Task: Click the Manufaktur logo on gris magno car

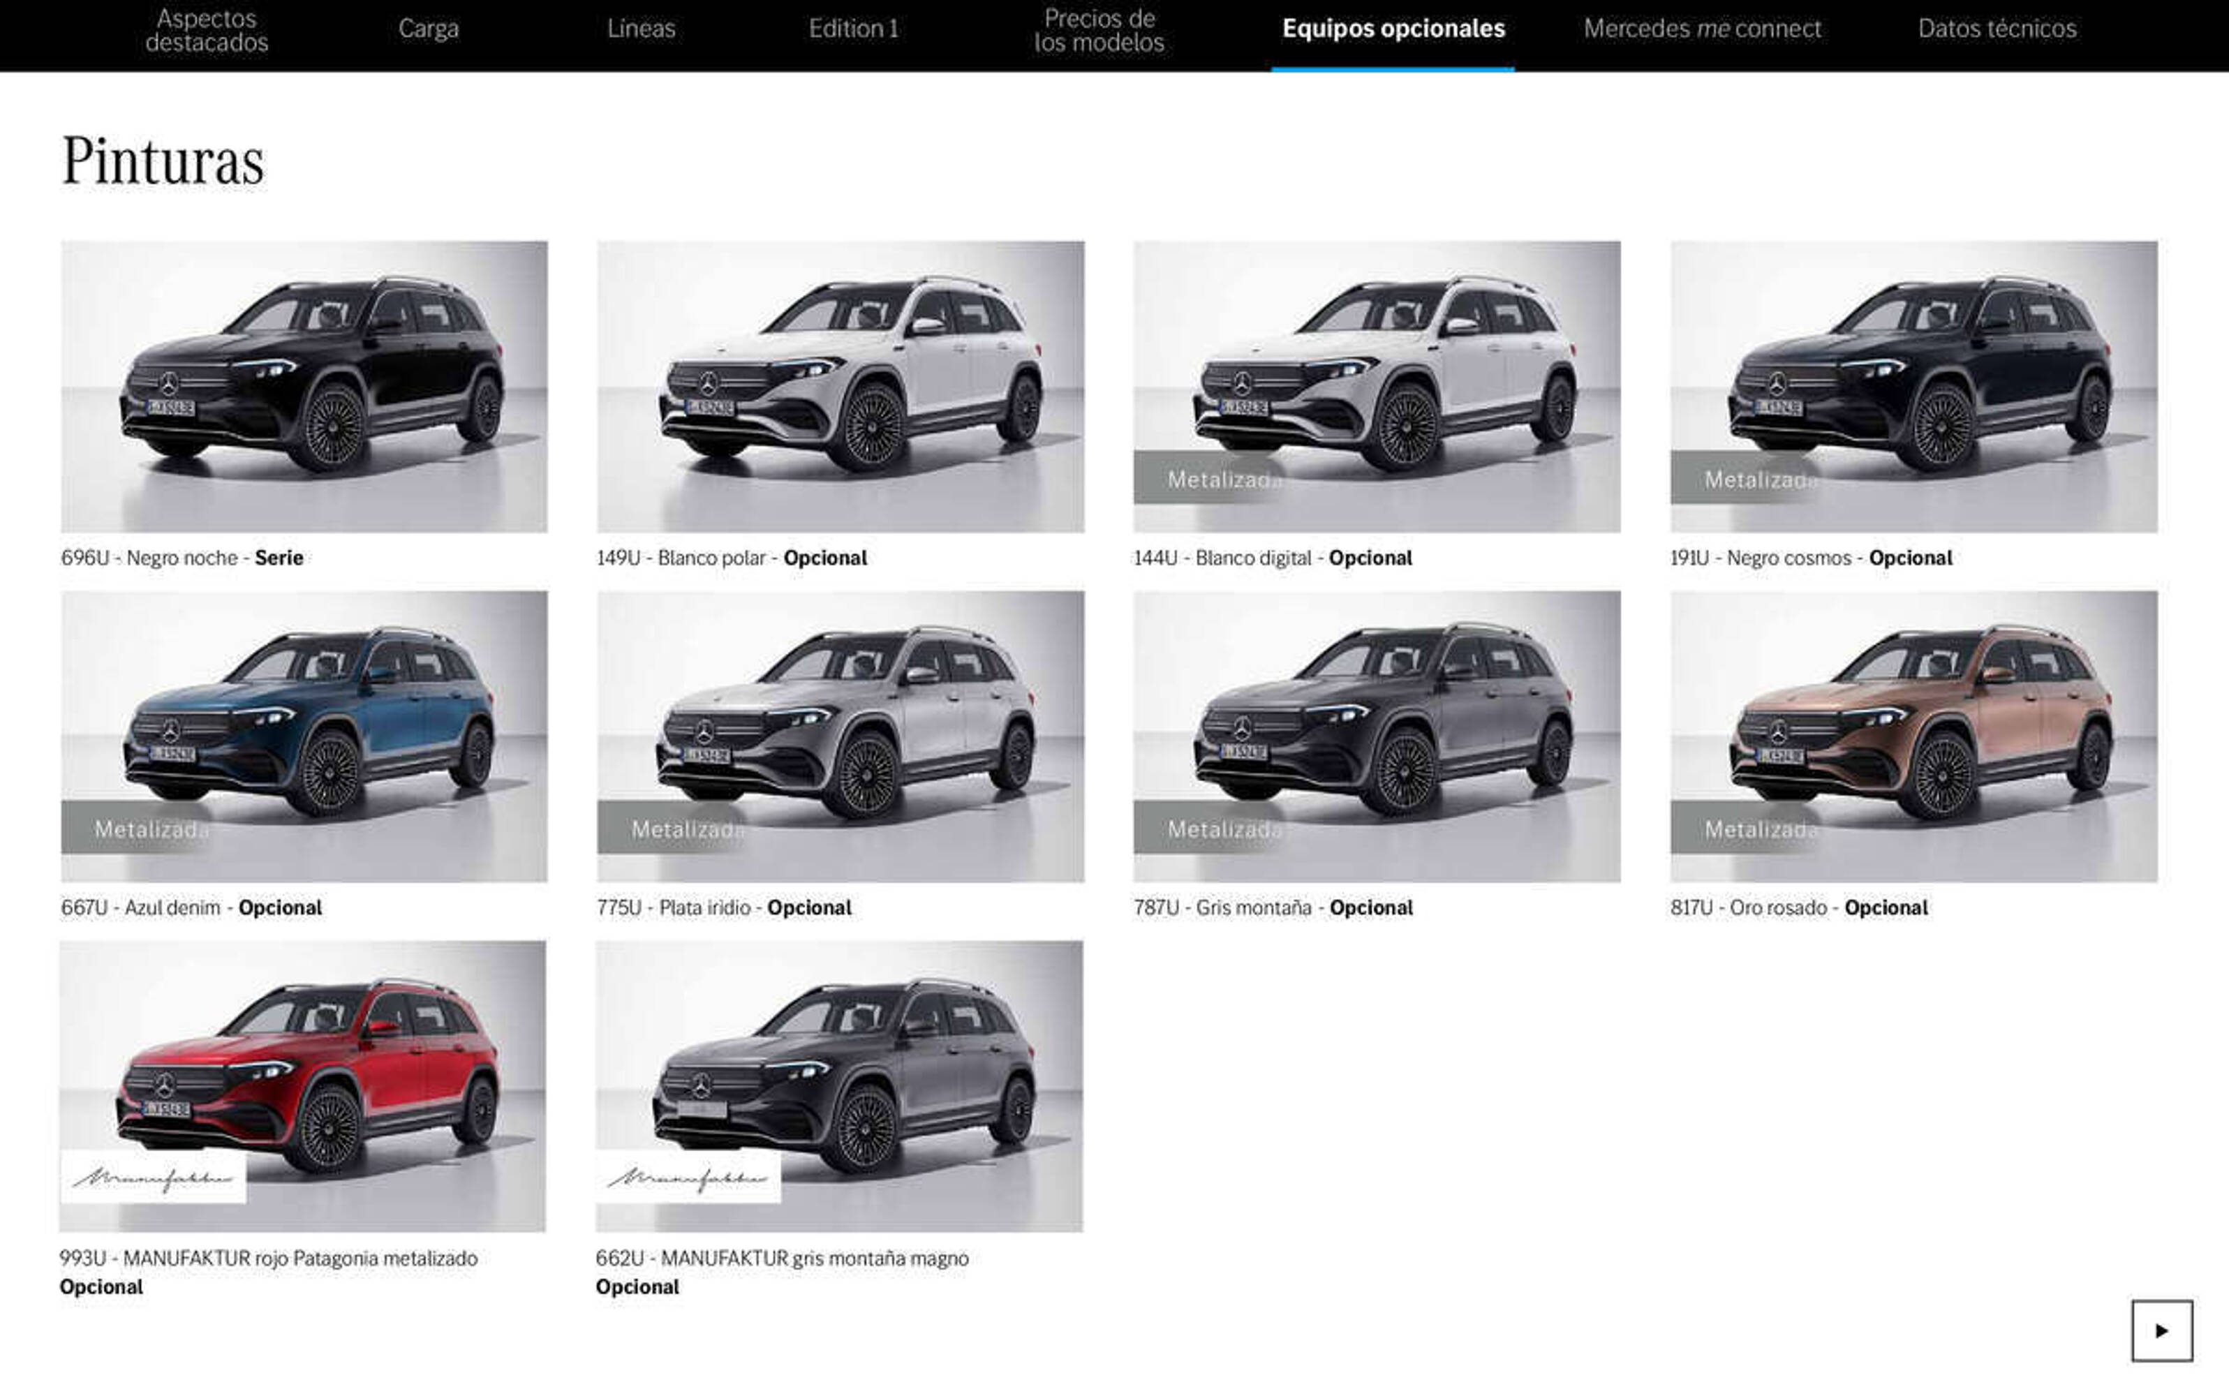Action: click(x=689, y=1178)
